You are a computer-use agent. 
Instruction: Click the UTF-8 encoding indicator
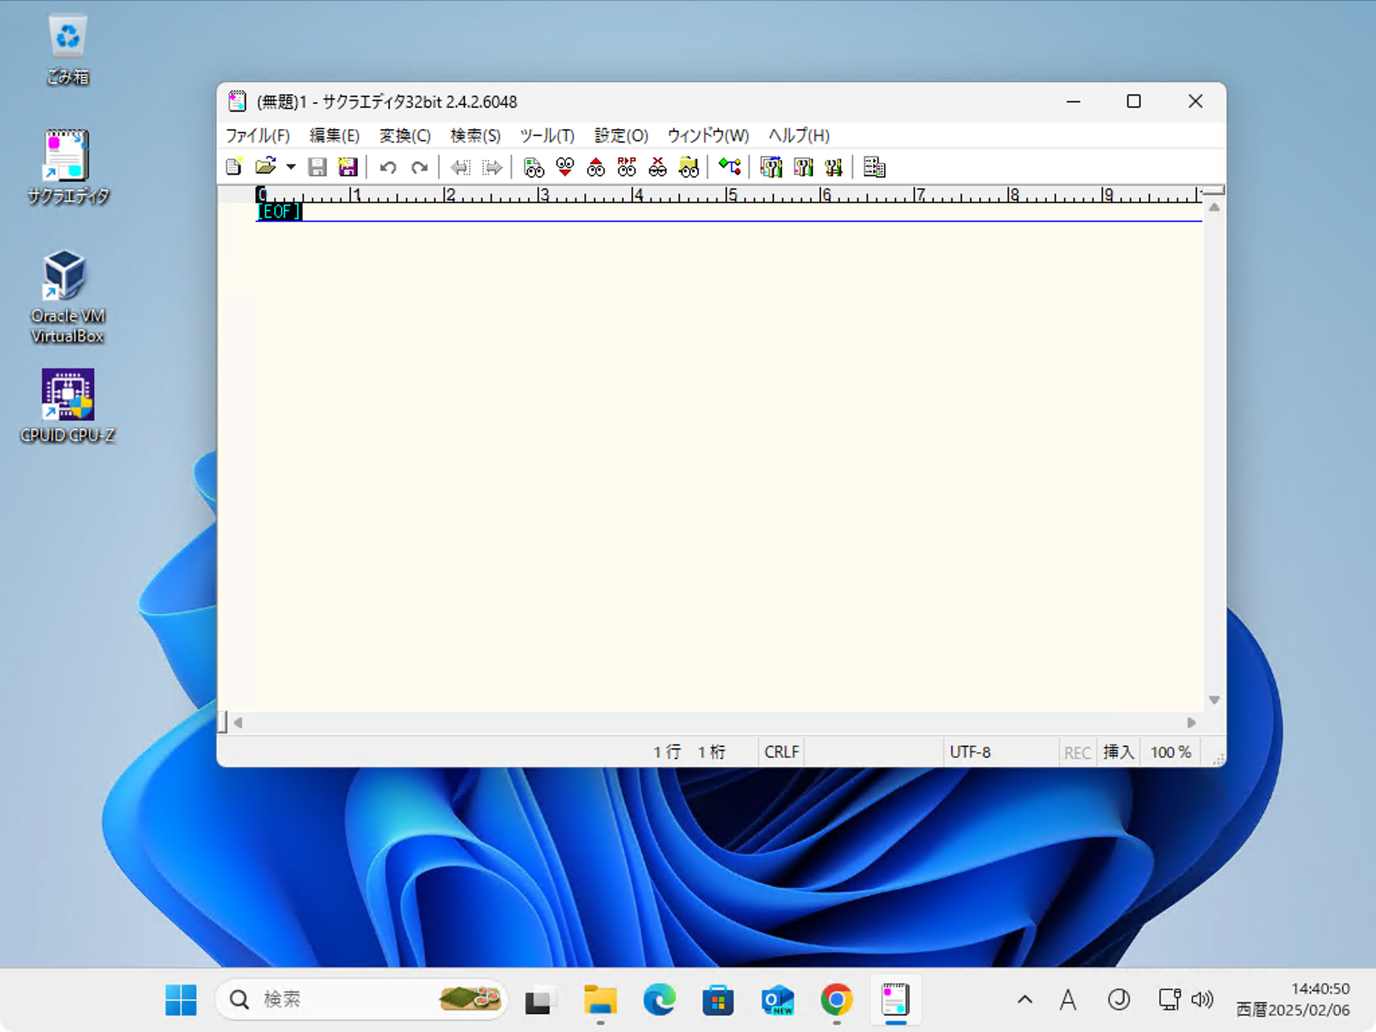[970, 752]
